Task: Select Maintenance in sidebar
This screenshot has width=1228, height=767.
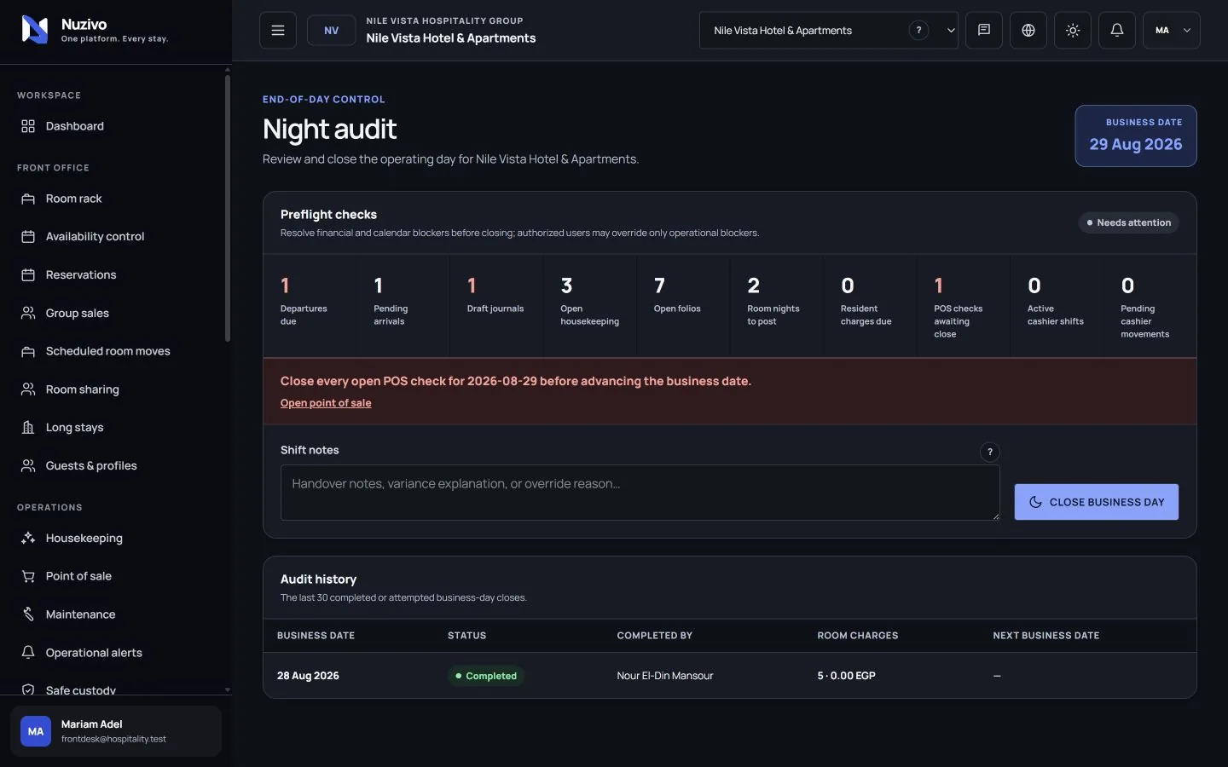Action: pos(116,614)
